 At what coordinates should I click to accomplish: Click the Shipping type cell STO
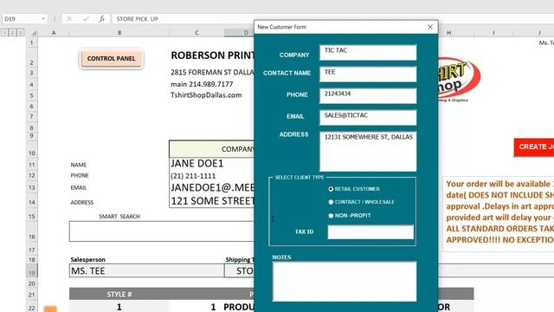pyautogui.click(x=239, y=271)
